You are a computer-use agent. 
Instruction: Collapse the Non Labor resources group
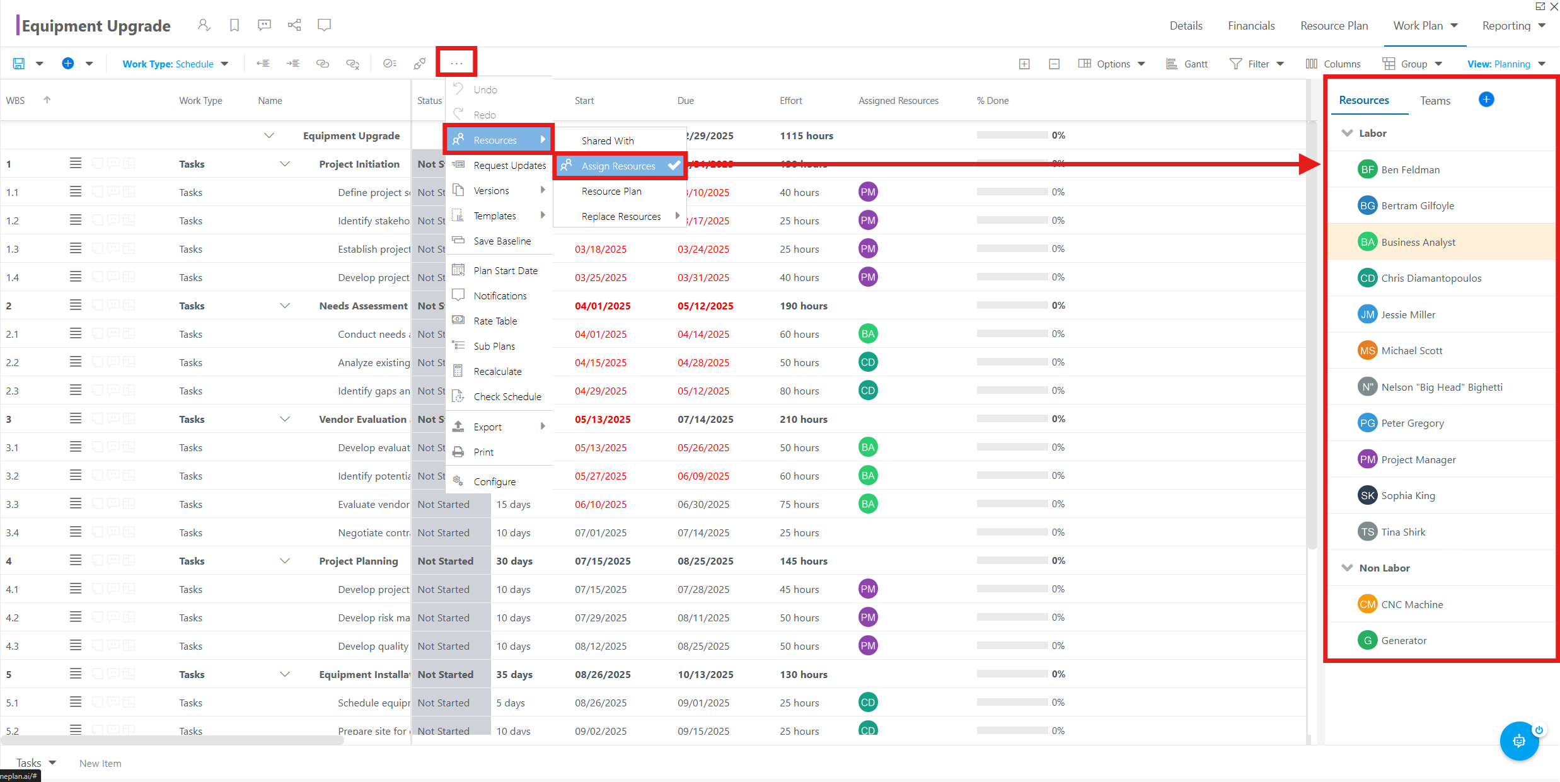pos(1348,568)
